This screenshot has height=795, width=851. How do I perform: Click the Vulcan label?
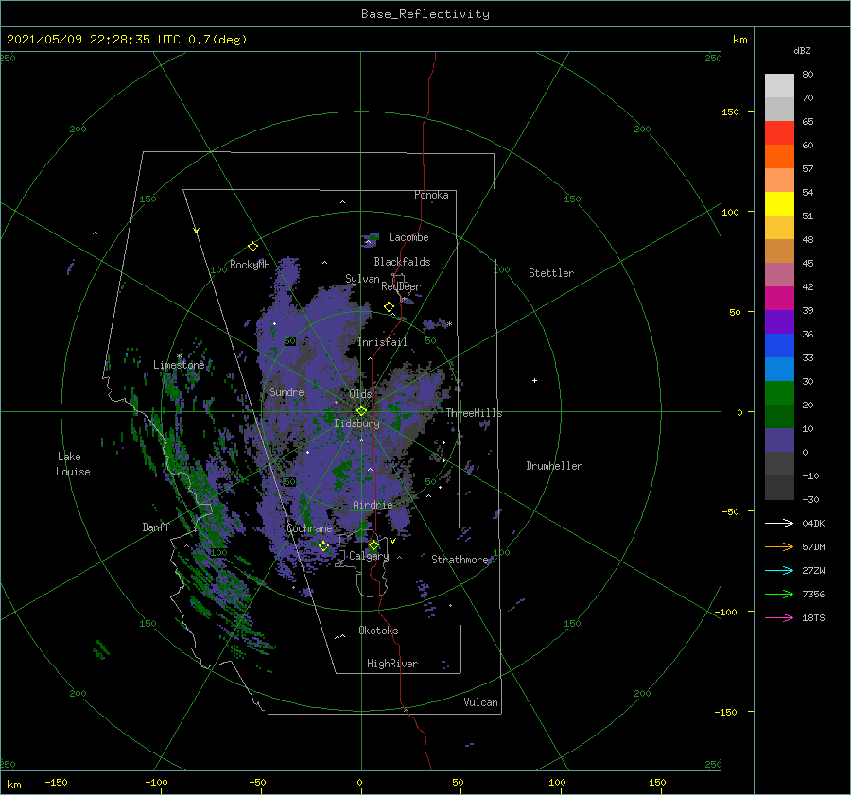[x=481, y=702]
